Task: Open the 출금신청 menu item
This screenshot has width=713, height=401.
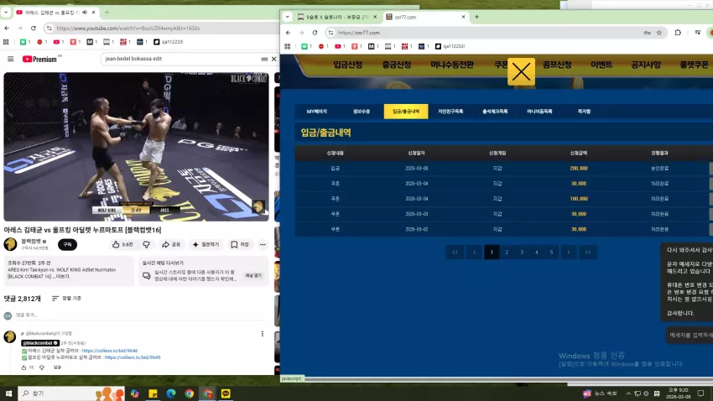Action: coord(397,65)
